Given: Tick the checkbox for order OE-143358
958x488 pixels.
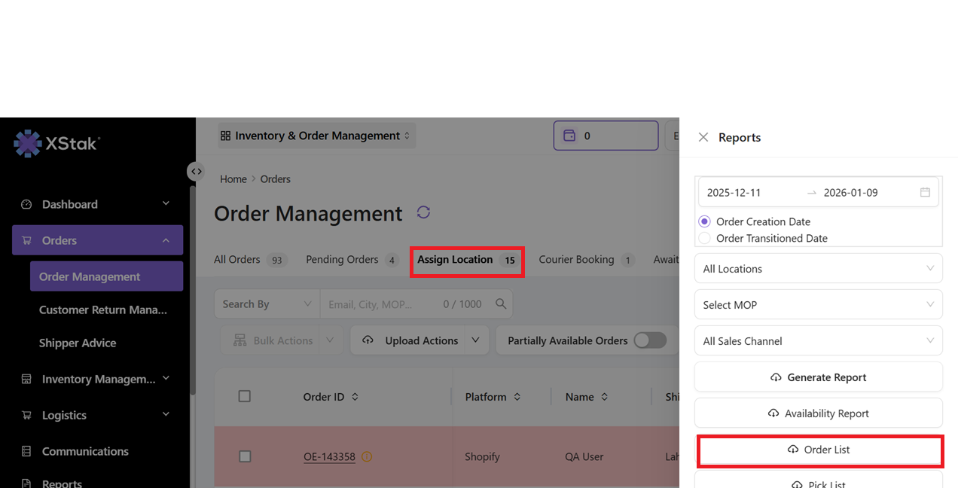Looking at the screenshot, I should pos(244,456).
